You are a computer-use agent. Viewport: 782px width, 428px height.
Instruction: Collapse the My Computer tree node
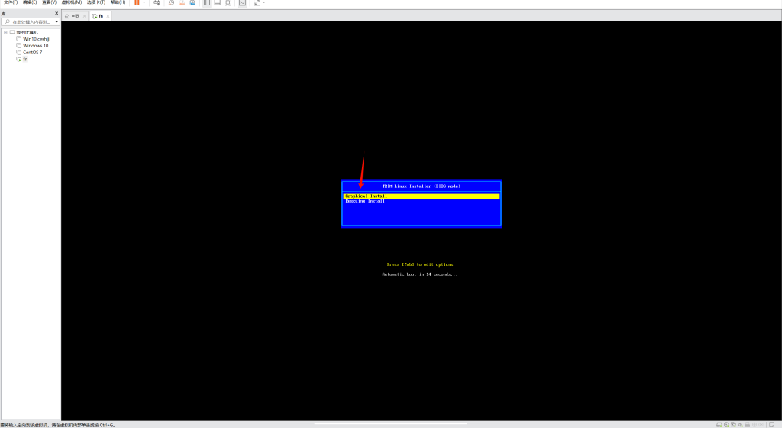(5, 32)
